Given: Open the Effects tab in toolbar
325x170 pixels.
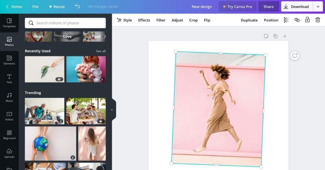Looking at the screenshot, I should (x=144, y=20).
